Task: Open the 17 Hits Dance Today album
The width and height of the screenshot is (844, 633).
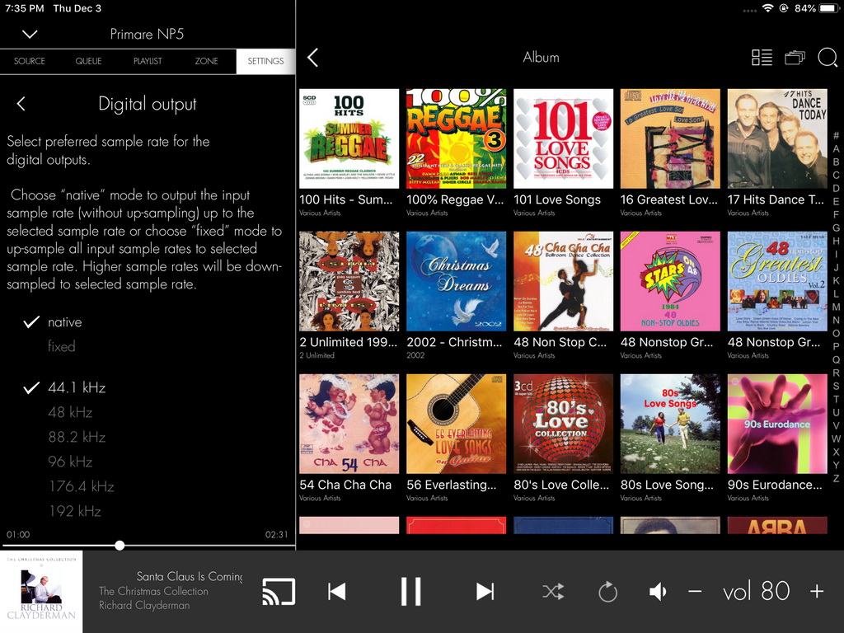Action: [777, 138]
